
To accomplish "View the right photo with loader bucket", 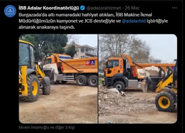I will tap(138, 79).
